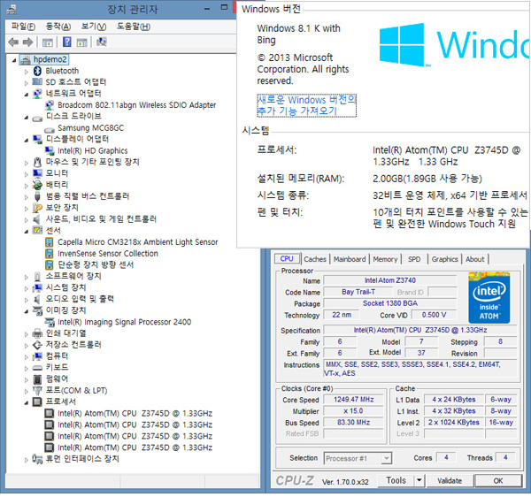Collapse the 이미징 장치 node
This screenshot has width=531, height=497.
click(x=27, y=311)
